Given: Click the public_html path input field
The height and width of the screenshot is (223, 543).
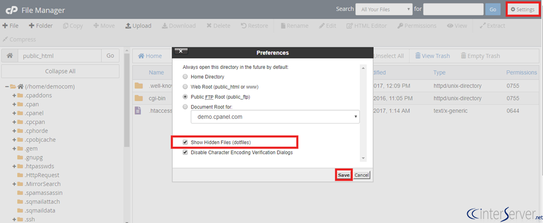Looking at the screenshot, I should pyautogui.click(x=60, y=56).
